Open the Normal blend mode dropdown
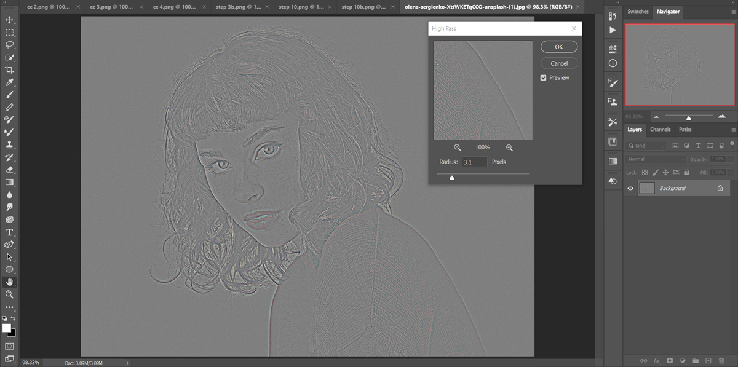 [655, 158]
